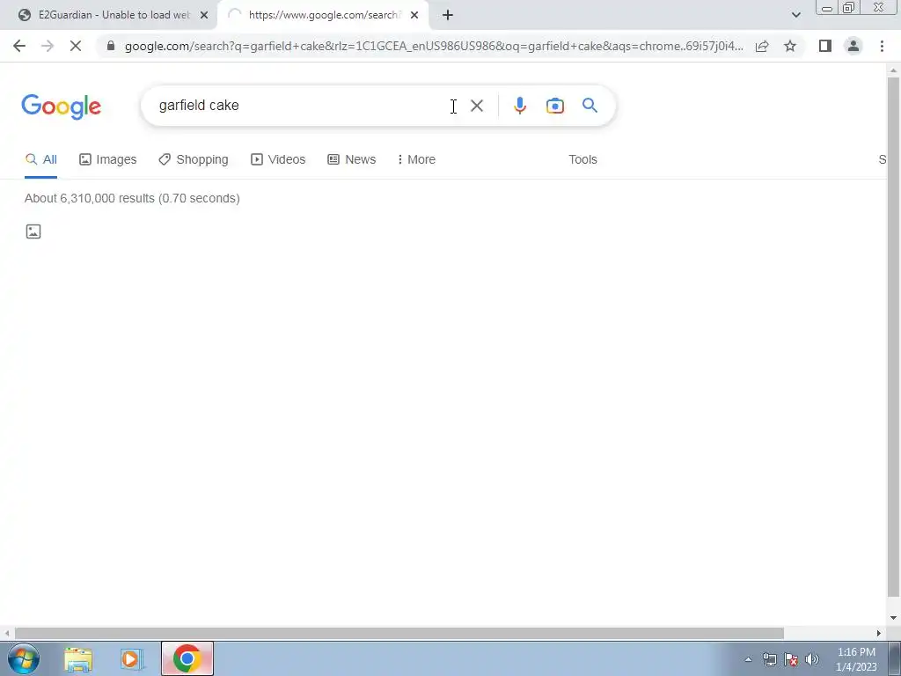
Task: Expand the More search categories menu
Action: [x=416, y=160]
